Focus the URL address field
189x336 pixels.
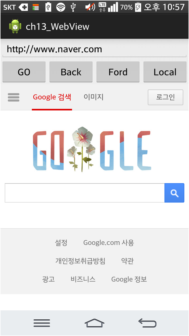pyautogui.click(x=94, y=49)
